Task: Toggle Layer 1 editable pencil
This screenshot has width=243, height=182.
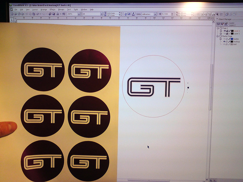Action: coord(230,34)
